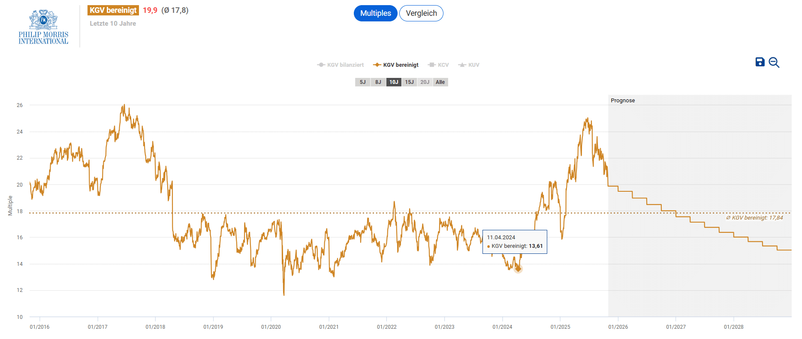This screenshot has width=802, height=339.
Task: Toggle the KGV bereinigt legend series
Action: [396, 65]
